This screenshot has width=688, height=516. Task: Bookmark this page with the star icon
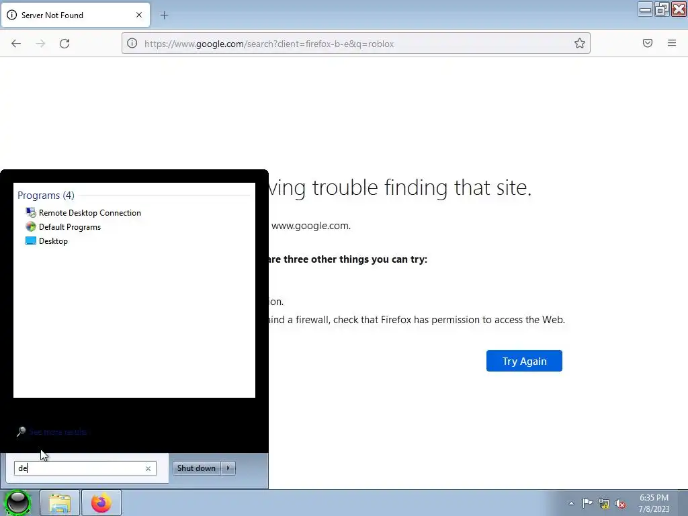click(580, 43)
